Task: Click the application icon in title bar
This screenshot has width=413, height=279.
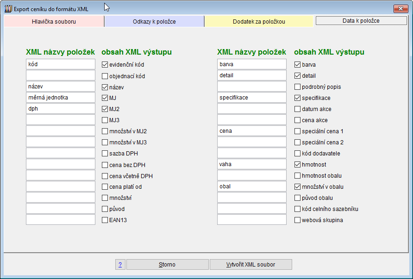Action: [x=8, y=9]
